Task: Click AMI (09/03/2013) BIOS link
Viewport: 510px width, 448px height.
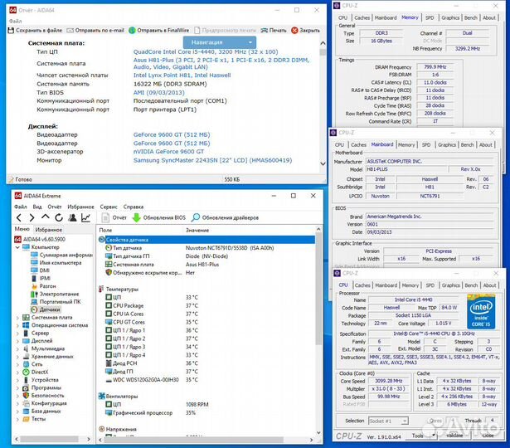Action: coord(158,92)
